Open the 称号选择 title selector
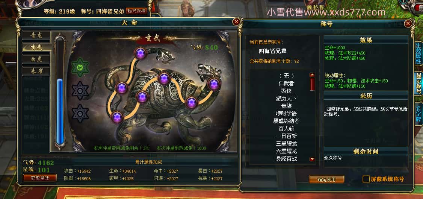423x199 pixels. click(x=136, y=11)
